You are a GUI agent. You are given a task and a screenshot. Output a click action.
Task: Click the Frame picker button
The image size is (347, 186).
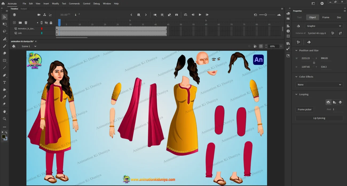[x=305, y=109]
